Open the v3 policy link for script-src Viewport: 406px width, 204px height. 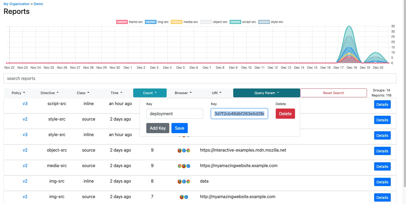[x=25, y=103]
